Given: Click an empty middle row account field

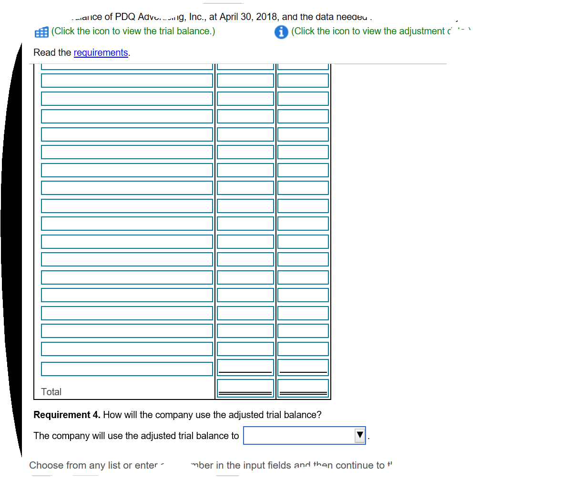Looking at the screenshot, I should pyautogui.click(x=126, y=223).
